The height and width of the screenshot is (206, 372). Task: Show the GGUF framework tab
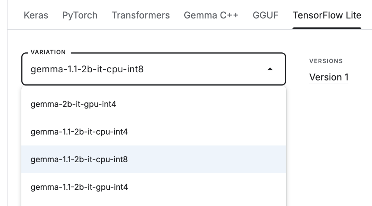click(265, 15)
